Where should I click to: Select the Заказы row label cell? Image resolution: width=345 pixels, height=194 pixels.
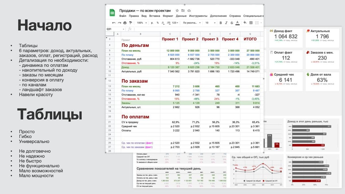tap(140, 103)
